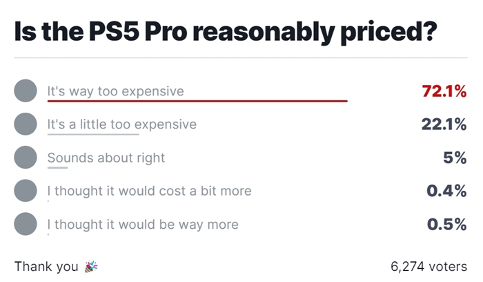Viewport: 483px width, 282px height.
Task: Click the "6,274 voters" count
Action: point(428,266)
